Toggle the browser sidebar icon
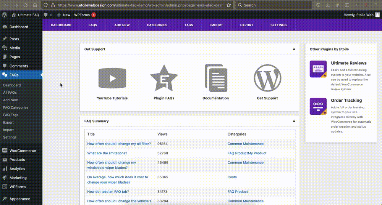The width and height of the screenshot is (382, 205). click(347, 5)
